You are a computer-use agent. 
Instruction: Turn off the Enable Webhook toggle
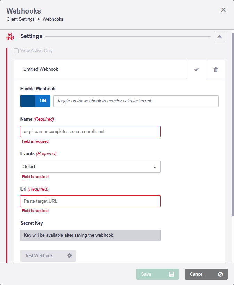pos(35,101)
